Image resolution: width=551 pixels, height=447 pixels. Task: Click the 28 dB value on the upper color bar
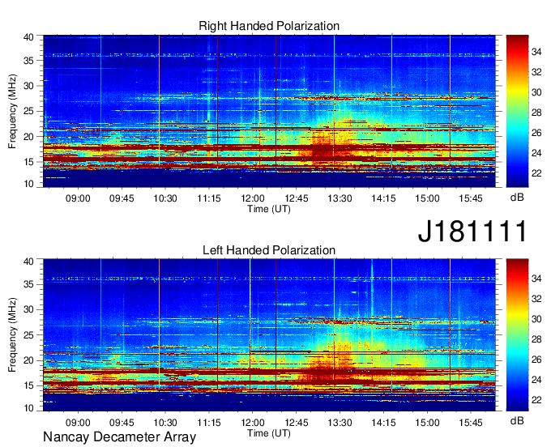point(536,113)
